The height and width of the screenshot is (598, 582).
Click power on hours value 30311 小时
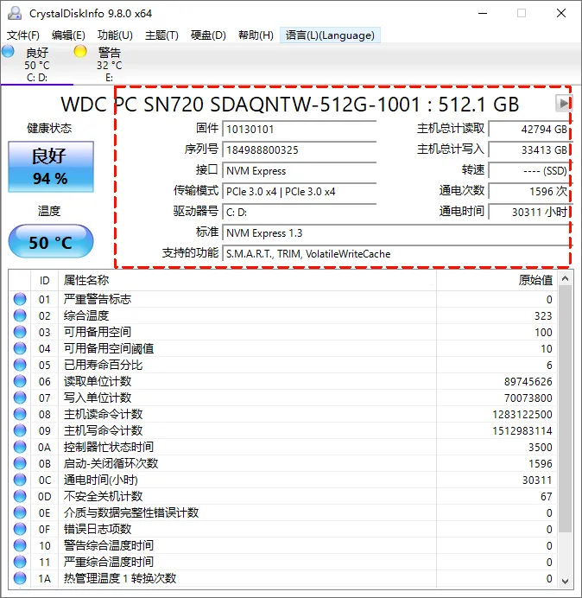tap(529, 213)
